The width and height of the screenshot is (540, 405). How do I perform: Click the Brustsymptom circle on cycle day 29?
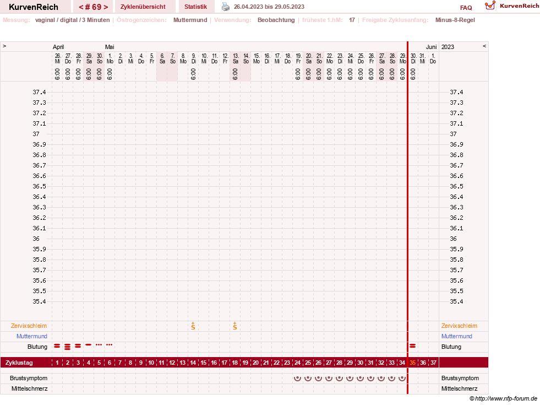pyautogui.click(x=350, y=378)
